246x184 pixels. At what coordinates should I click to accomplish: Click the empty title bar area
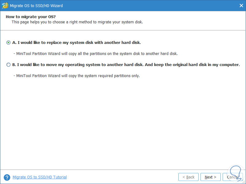tap(148, 6)
